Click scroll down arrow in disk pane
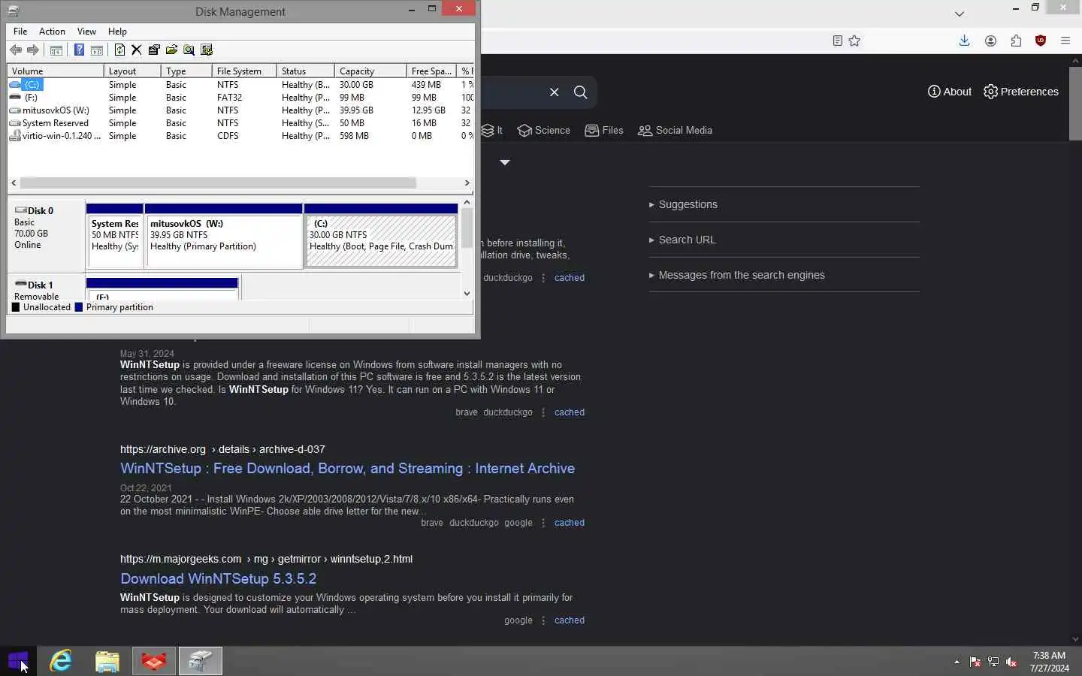The width and height of the screenshot is (1082, 676). pos(467,294)
